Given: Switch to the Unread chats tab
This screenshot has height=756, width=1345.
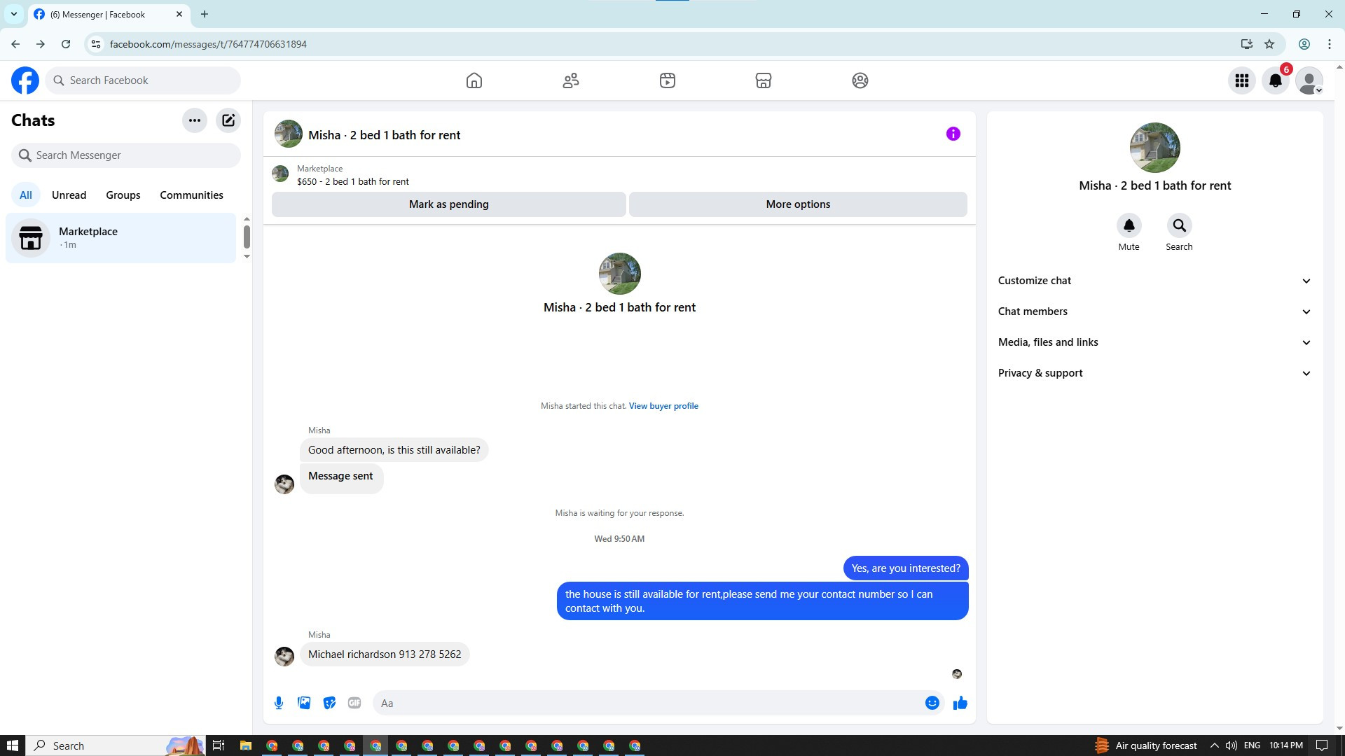Looking at the screenshot, I should point(69,195).
